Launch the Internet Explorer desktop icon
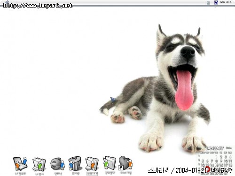This screenshot has width=235, height=176. pos(57,164)
